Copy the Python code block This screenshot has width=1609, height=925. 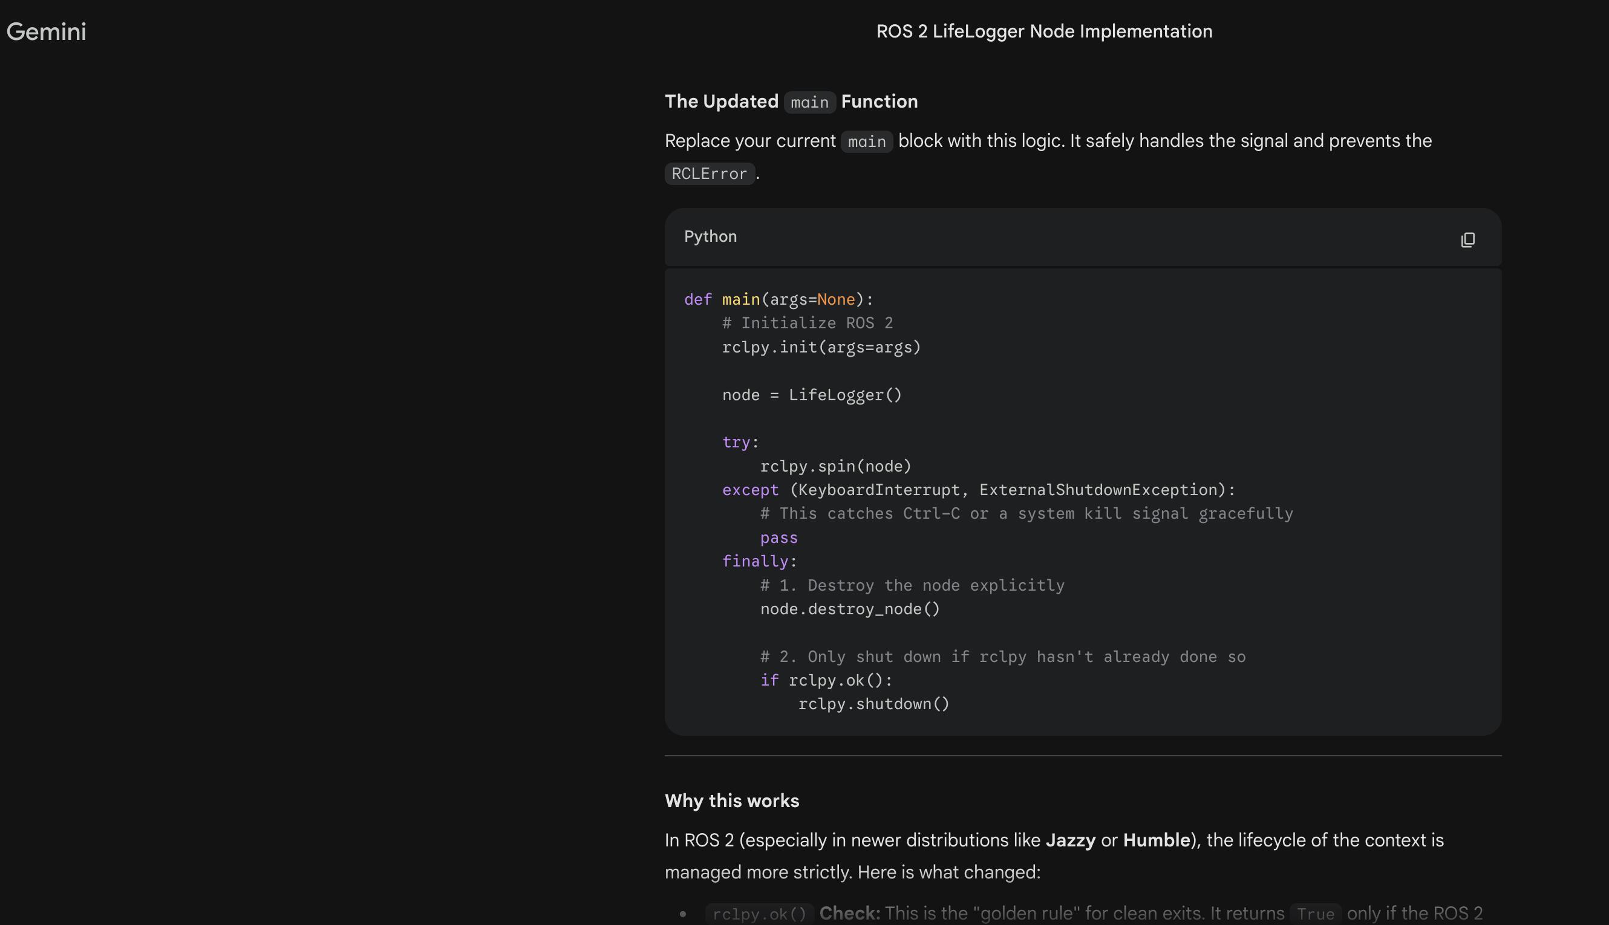click(x=1467, y=239)
